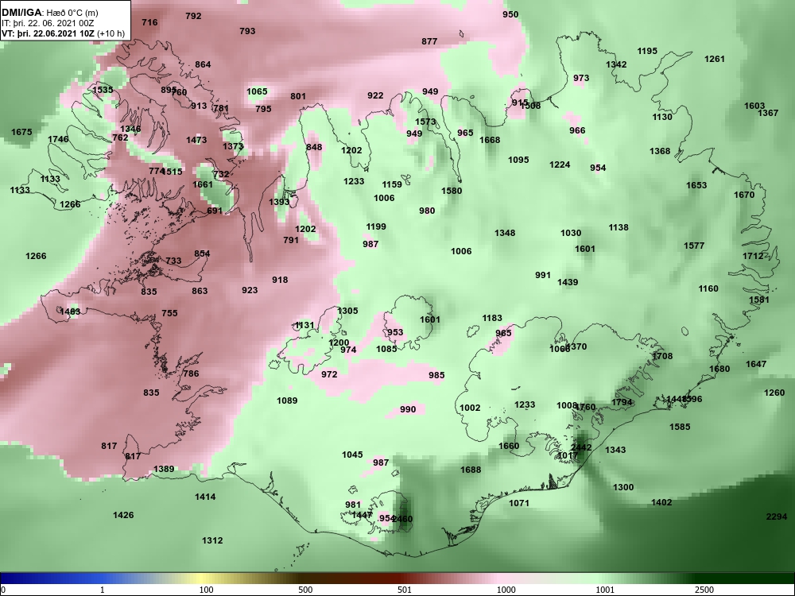Pick the map value 1312
The height and width of the screenshot is (596, 795).
(x=212, y=540)
